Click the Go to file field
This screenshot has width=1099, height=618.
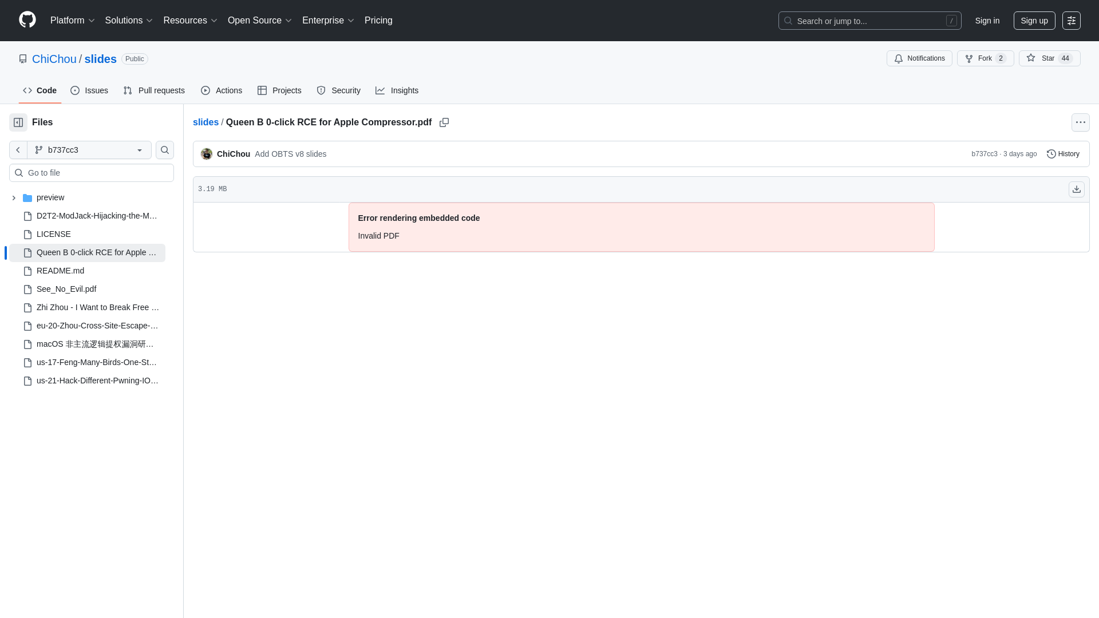92,173
